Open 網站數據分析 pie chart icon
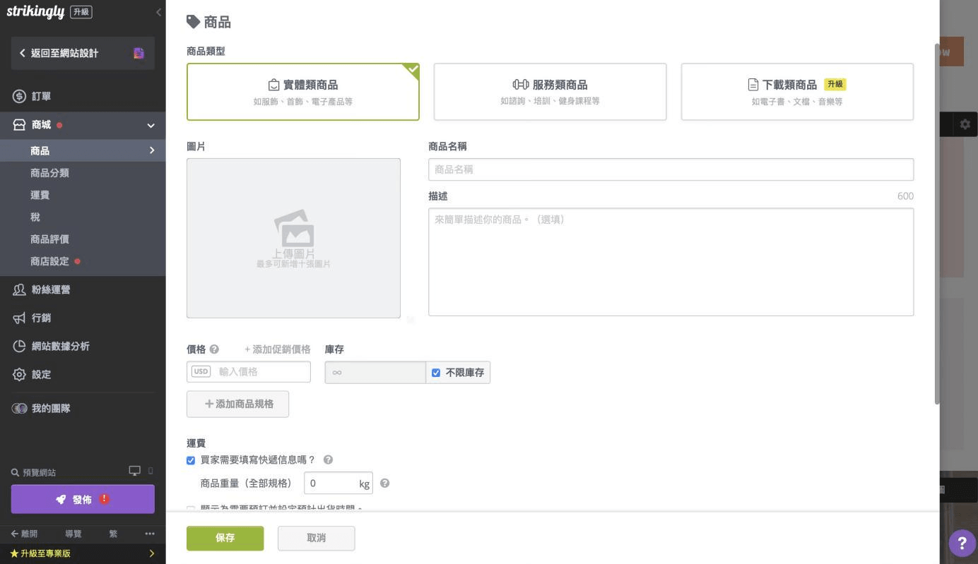 [20, 347]
